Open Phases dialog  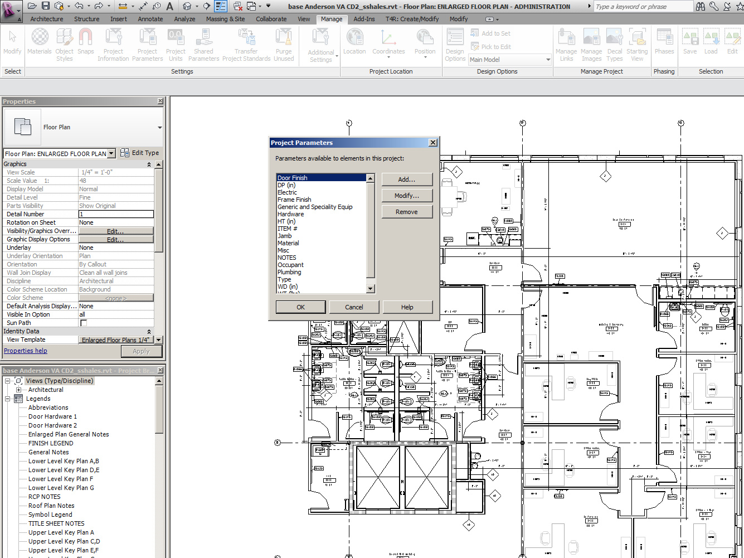tap(664, 42)
